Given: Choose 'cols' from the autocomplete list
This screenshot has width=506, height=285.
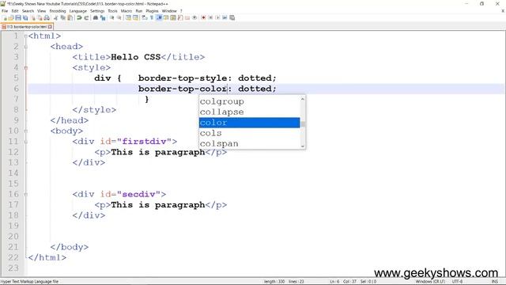Looking at the screenshot, I should coord(250,133).
